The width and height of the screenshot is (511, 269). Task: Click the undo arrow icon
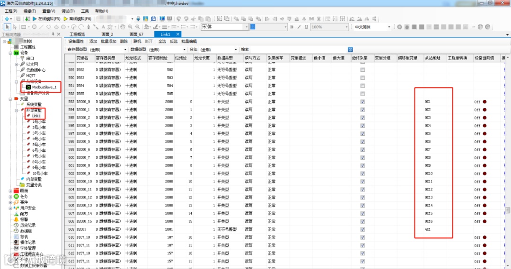click(178, 19)
